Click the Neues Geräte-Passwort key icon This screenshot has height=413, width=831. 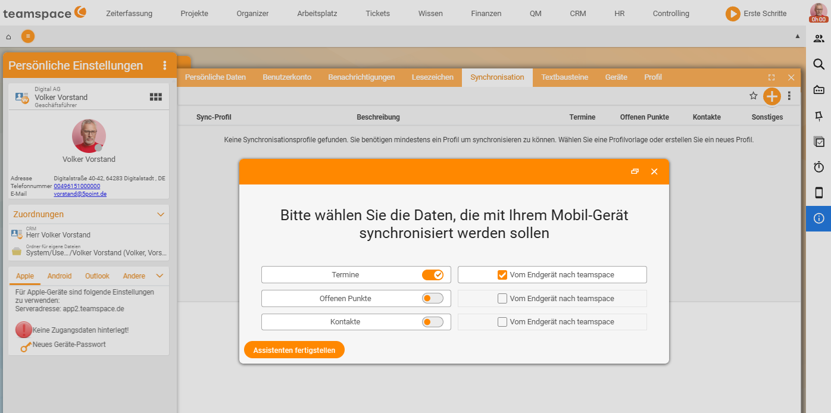26,346
